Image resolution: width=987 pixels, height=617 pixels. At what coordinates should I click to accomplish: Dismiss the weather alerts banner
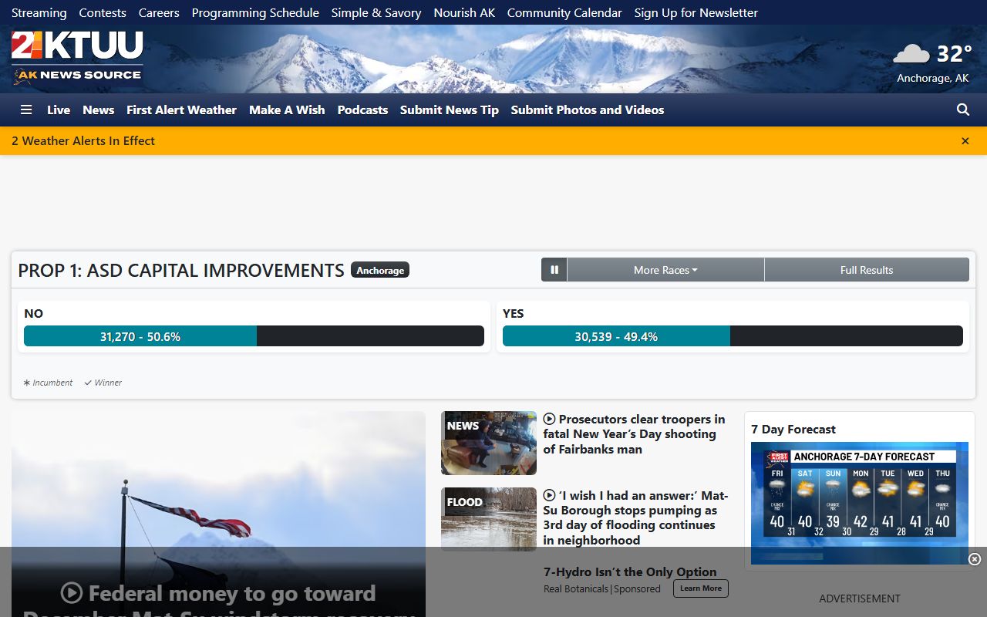click(x=965, y=141)
